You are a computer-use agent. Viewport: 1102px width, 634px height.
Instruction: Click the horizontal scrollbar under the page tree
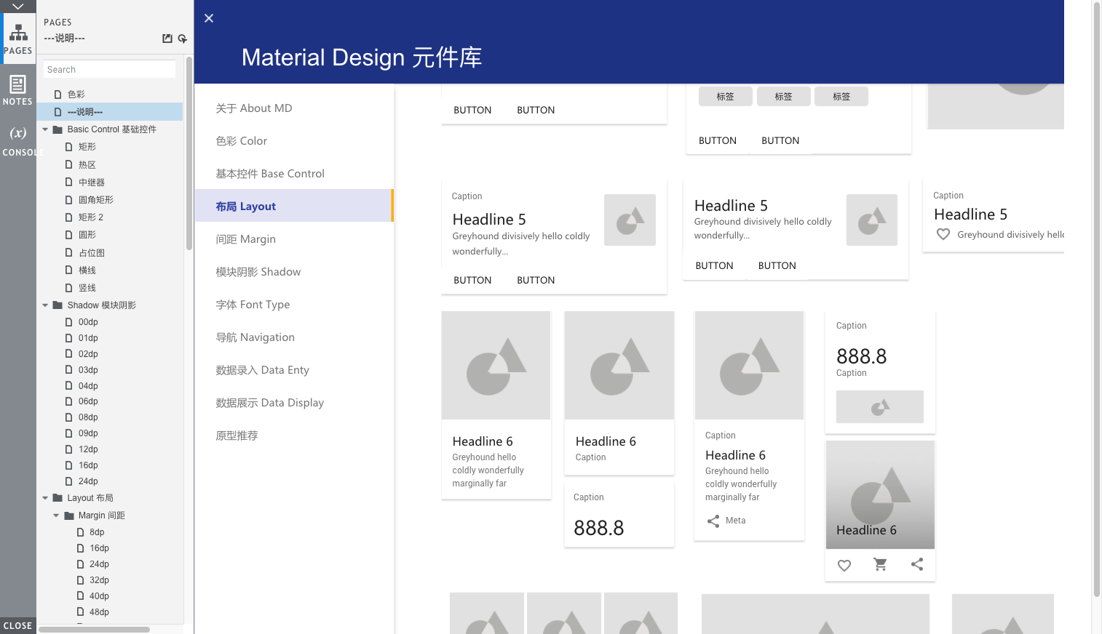point(95,630)
